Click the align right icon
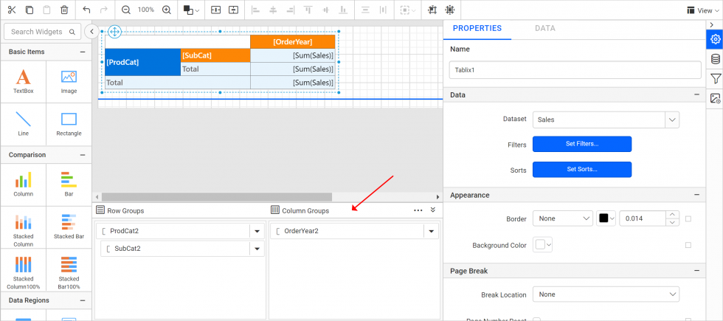Screen dimensions: 723x321 [x=290, y=10]
